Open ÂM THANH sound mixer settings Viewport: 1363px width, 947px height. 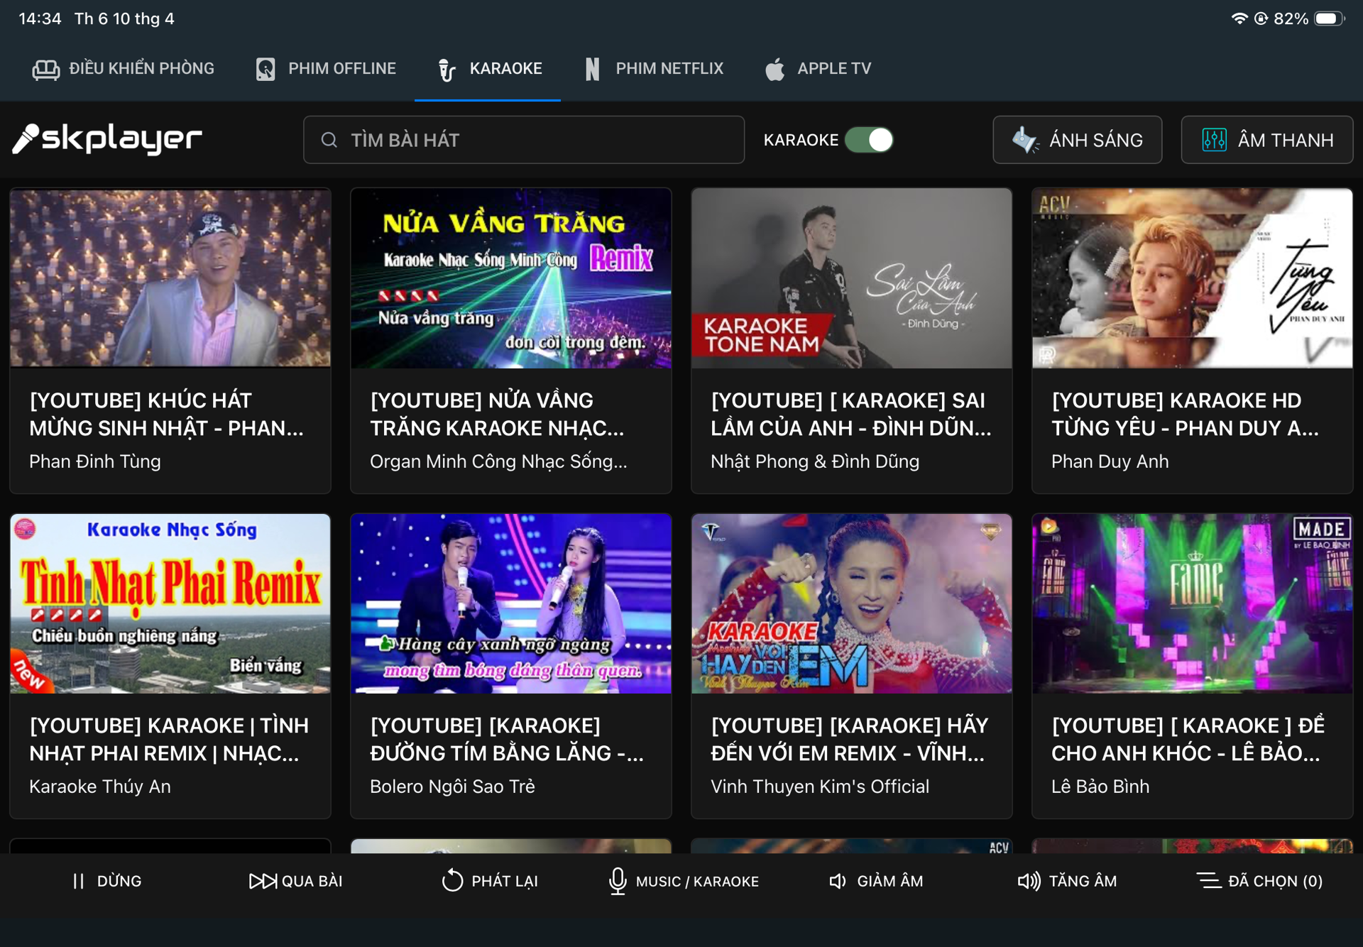coord(1266,140)
